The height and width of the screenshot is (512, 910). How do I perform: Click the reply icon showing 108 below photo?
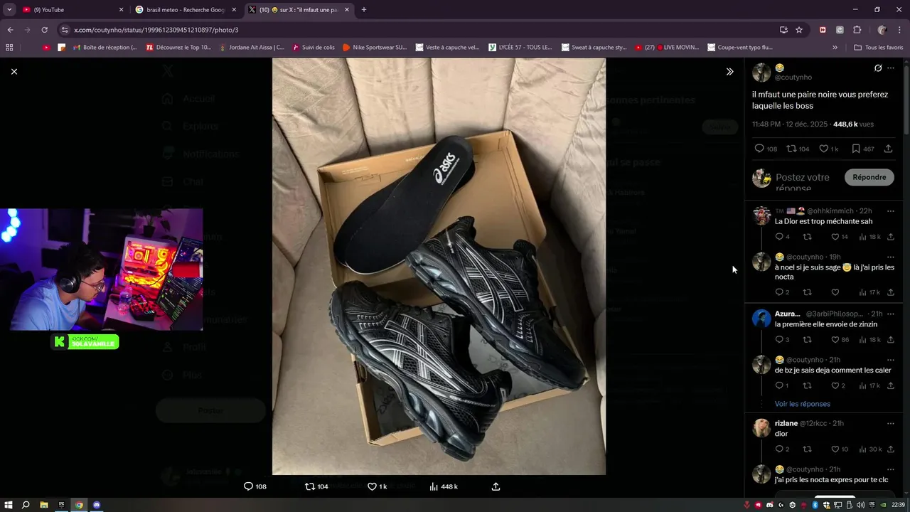coord(255,486)
